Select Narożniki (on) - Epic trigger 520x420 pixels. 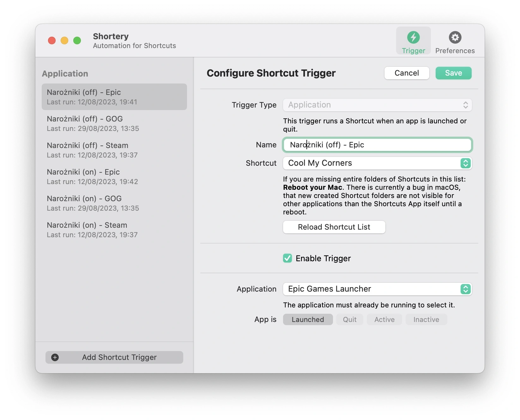(x=114, y=176)
